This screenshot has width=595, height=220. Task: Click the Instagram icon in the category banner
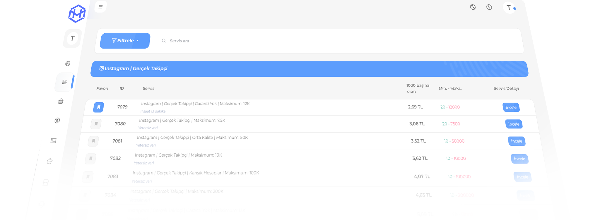click(x=102, y=68)
